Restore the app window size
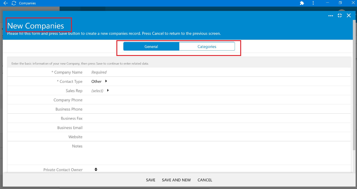Screen dimensions: 357x189 [x=340, y=3]
